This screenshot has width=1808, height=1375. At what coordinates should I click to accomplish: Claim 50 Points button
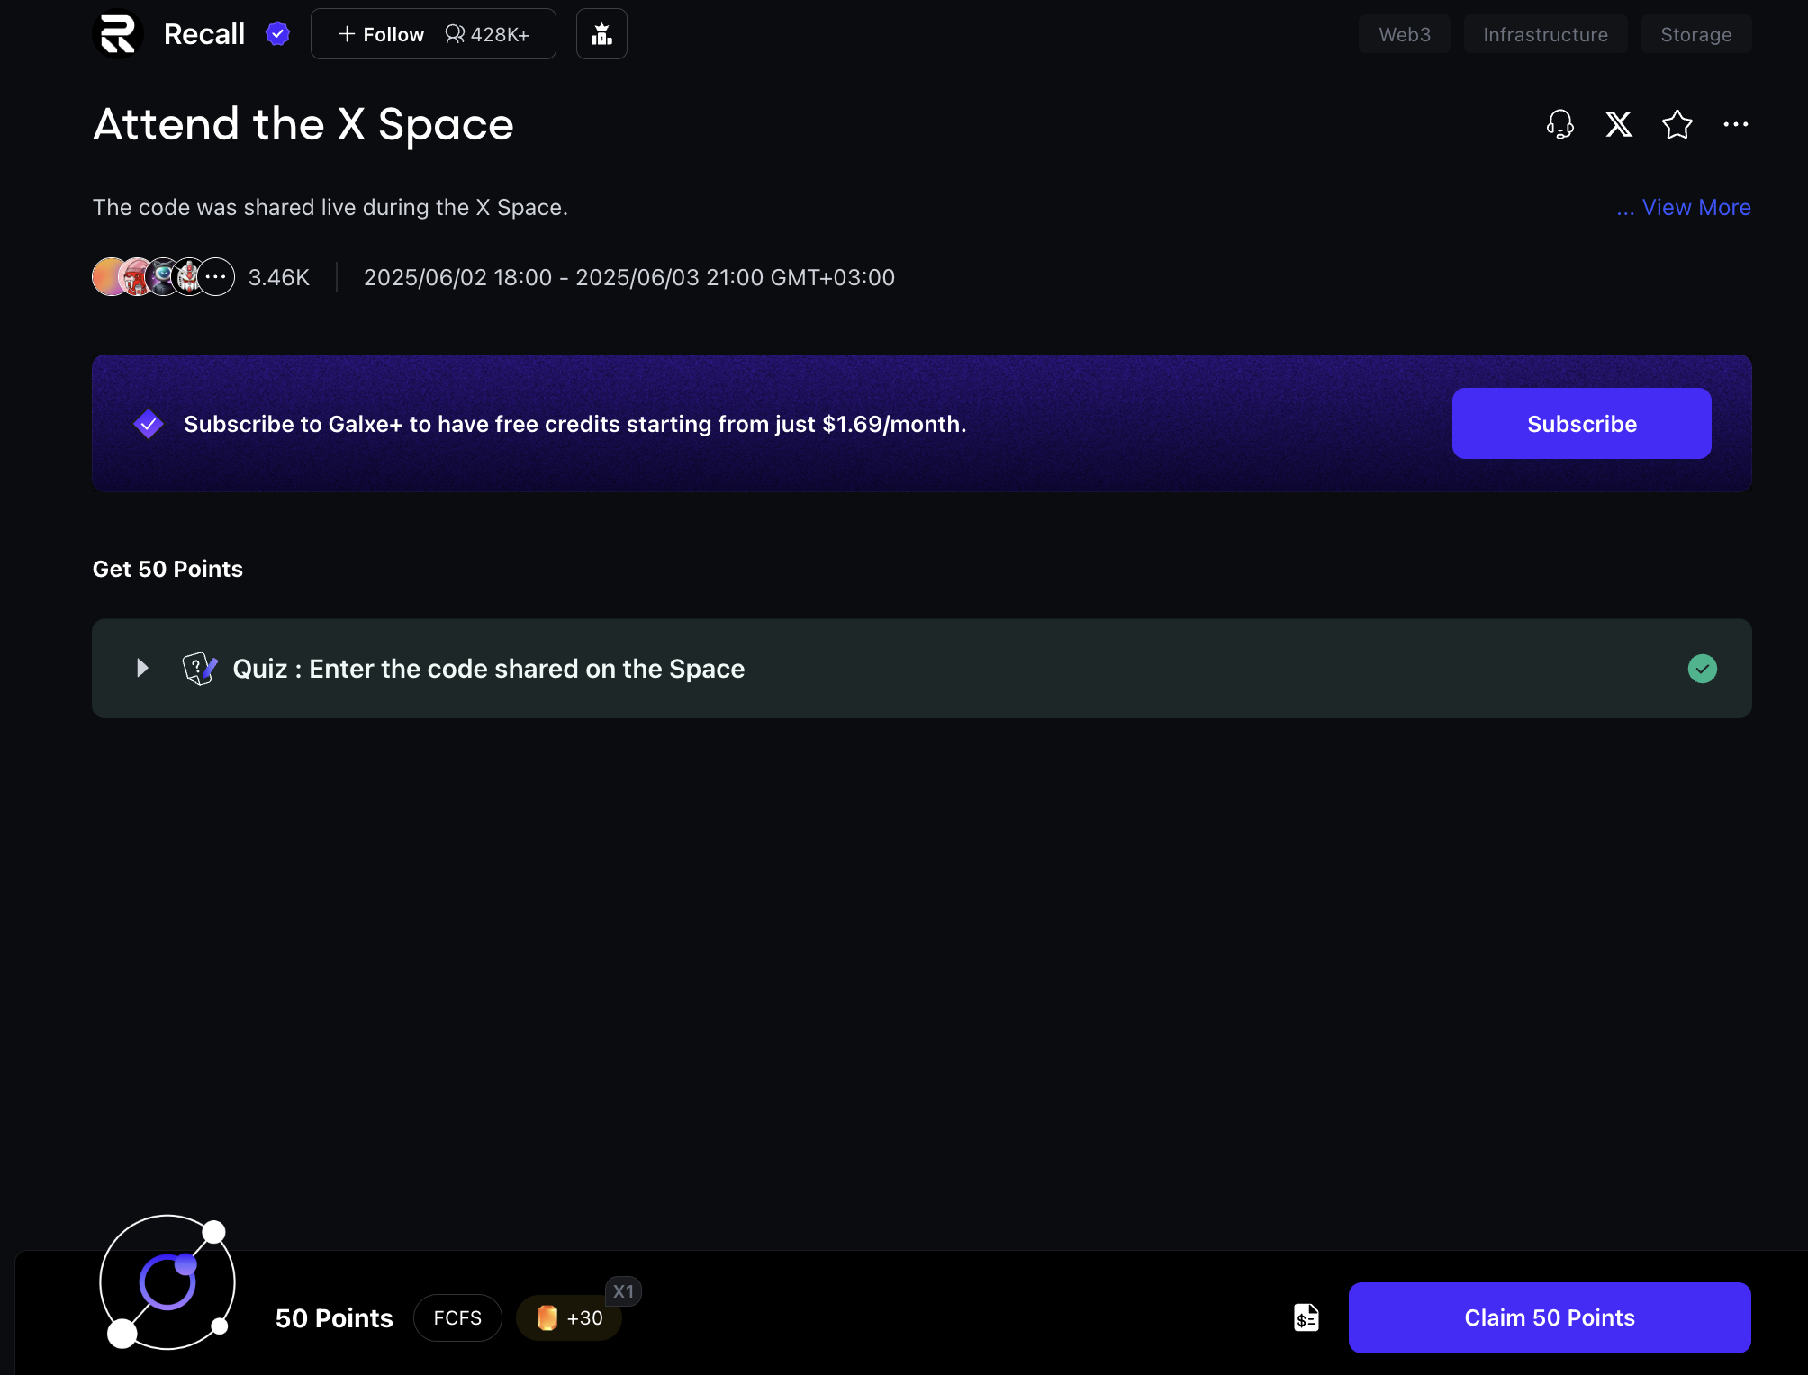[1549, 1317]
